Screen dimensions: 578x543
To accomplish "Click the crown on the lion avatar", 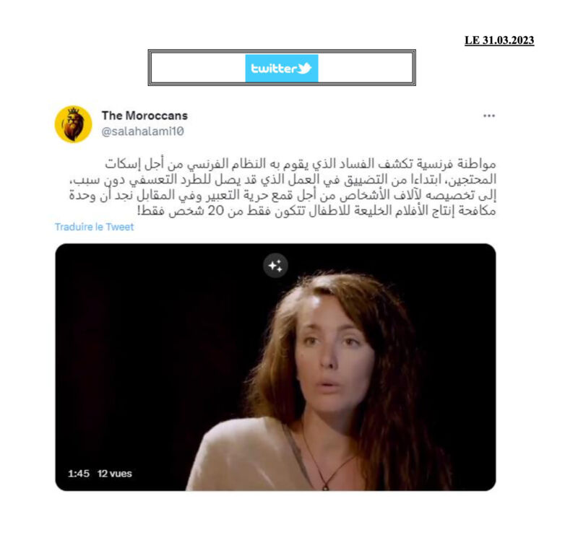I will [74, 110].
